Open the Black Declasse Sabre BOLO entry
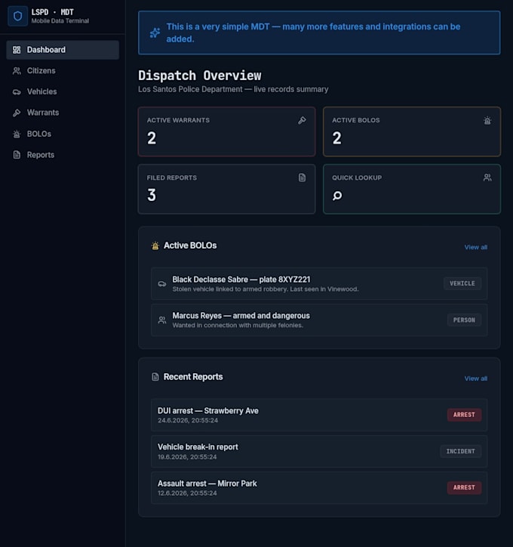The image size is (513, 547). pyautogui.click(x=319, y=283)
